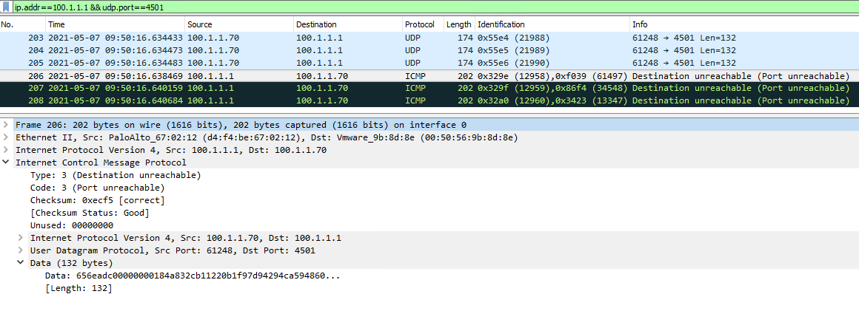Screen dimensions: 859x311
Task: Expand the Frame 206 tree node
Action: coord(5,125)
